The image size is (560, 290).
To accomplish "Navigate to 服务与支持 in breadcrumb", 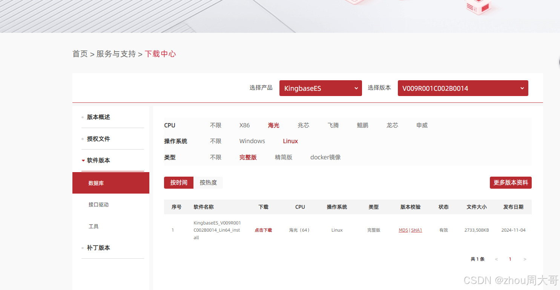I will [116, 54].
